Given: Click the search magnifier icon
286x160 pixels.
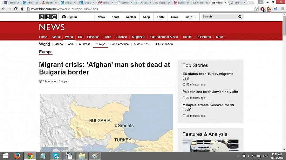Looking at the screenshot, I should (240, 17).
